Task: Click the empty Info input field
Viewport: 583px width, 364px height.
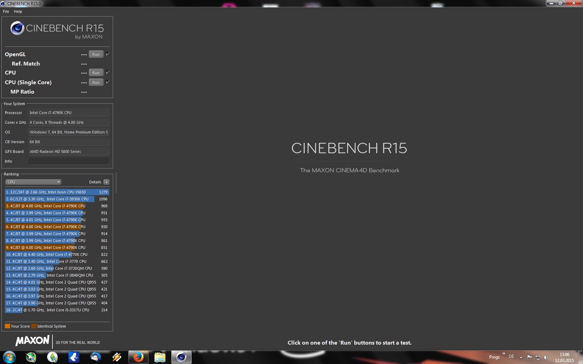Action: (x=69, y=161)
